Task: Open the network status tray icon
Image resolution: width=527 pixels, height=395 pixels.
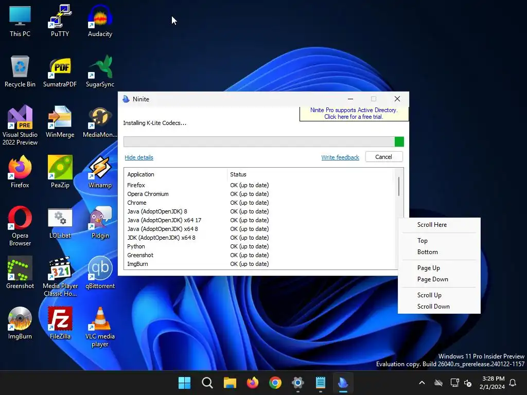Action: (x=454, y=383)
